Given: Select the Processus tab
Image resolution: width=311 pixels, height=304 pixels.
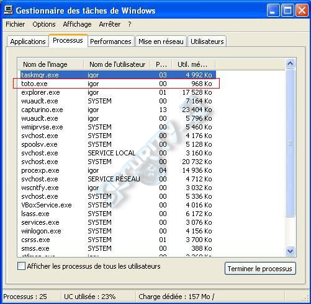Looking at the screenshot, I should tap(68, 40).
